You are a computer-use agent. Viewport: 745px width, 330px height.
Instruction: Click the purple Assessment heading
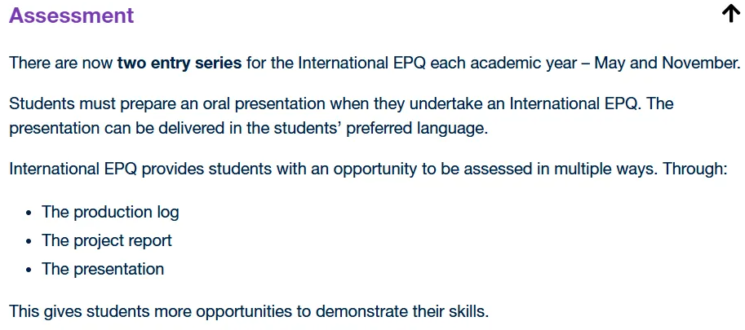tap(71, 15)
